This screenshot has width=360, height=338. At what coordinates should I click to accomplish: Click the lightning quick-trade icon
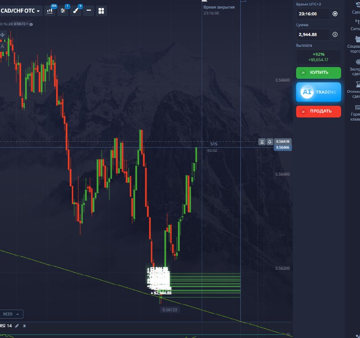(3, 35)
